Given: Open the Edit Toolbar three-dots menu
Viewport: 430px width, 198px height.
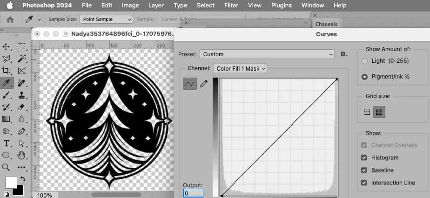Looking at the screenshot, I should [21, 167].
